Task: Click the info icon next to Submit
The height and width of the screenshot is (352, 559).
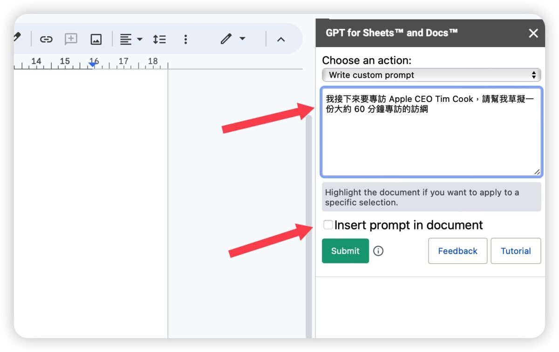Action: pos(378,251)
